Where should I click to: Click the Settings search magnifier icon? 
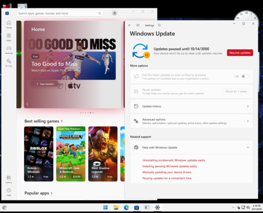tap(159, 25)
